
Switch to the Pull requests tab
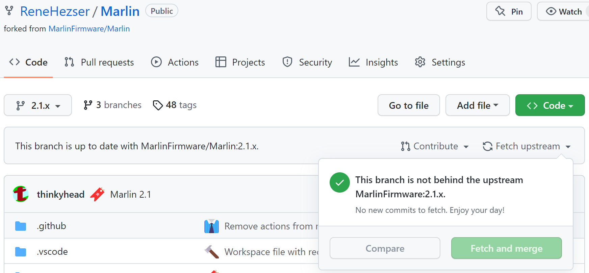tap(99, 63)
